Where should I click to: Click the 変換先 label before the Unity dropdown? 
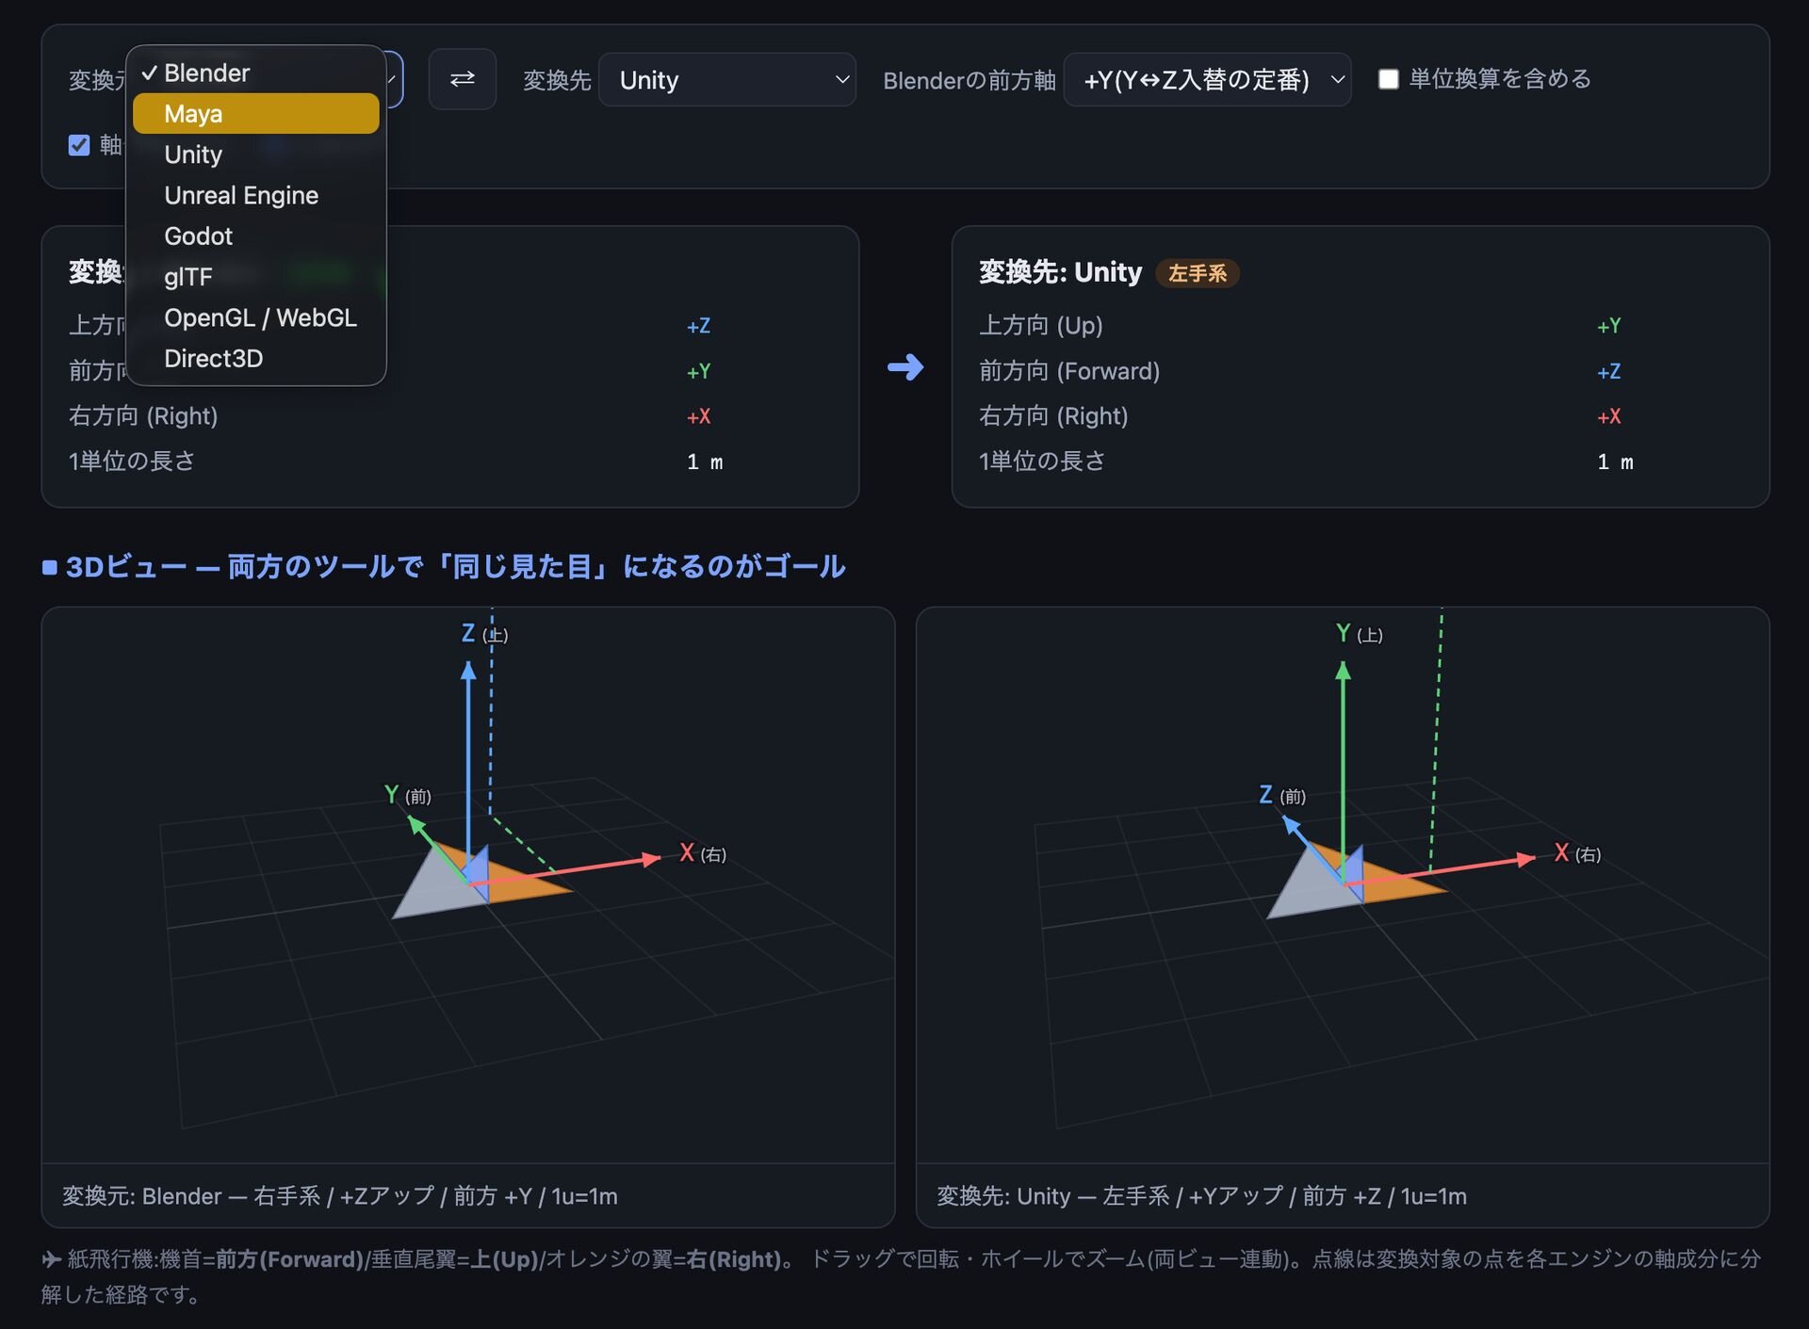557,80
